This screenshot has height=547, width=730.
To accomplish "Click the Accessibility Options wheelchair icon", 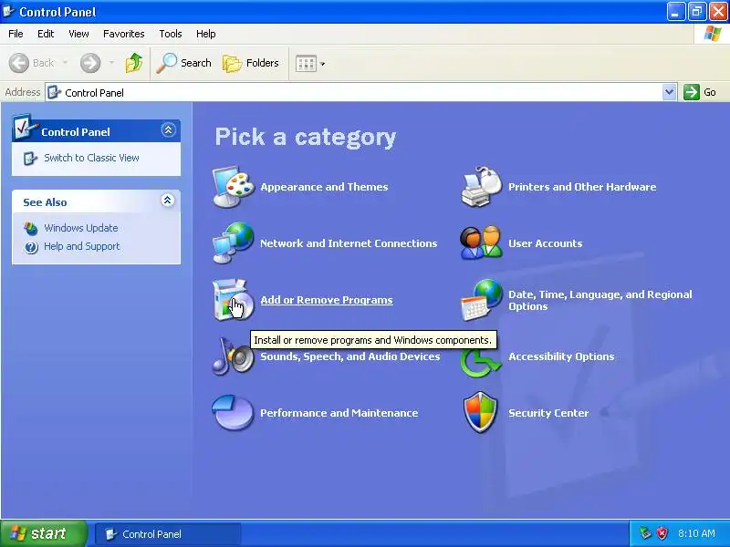I will [x=482, y=363].
